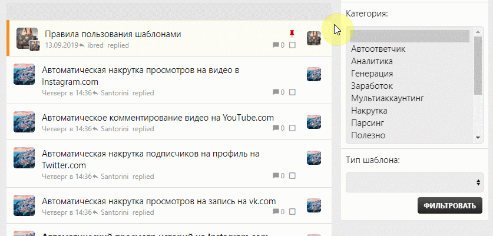
Task: Click Четверг в 14:36 under vk.com thread
Action: [x=67, y=212]
